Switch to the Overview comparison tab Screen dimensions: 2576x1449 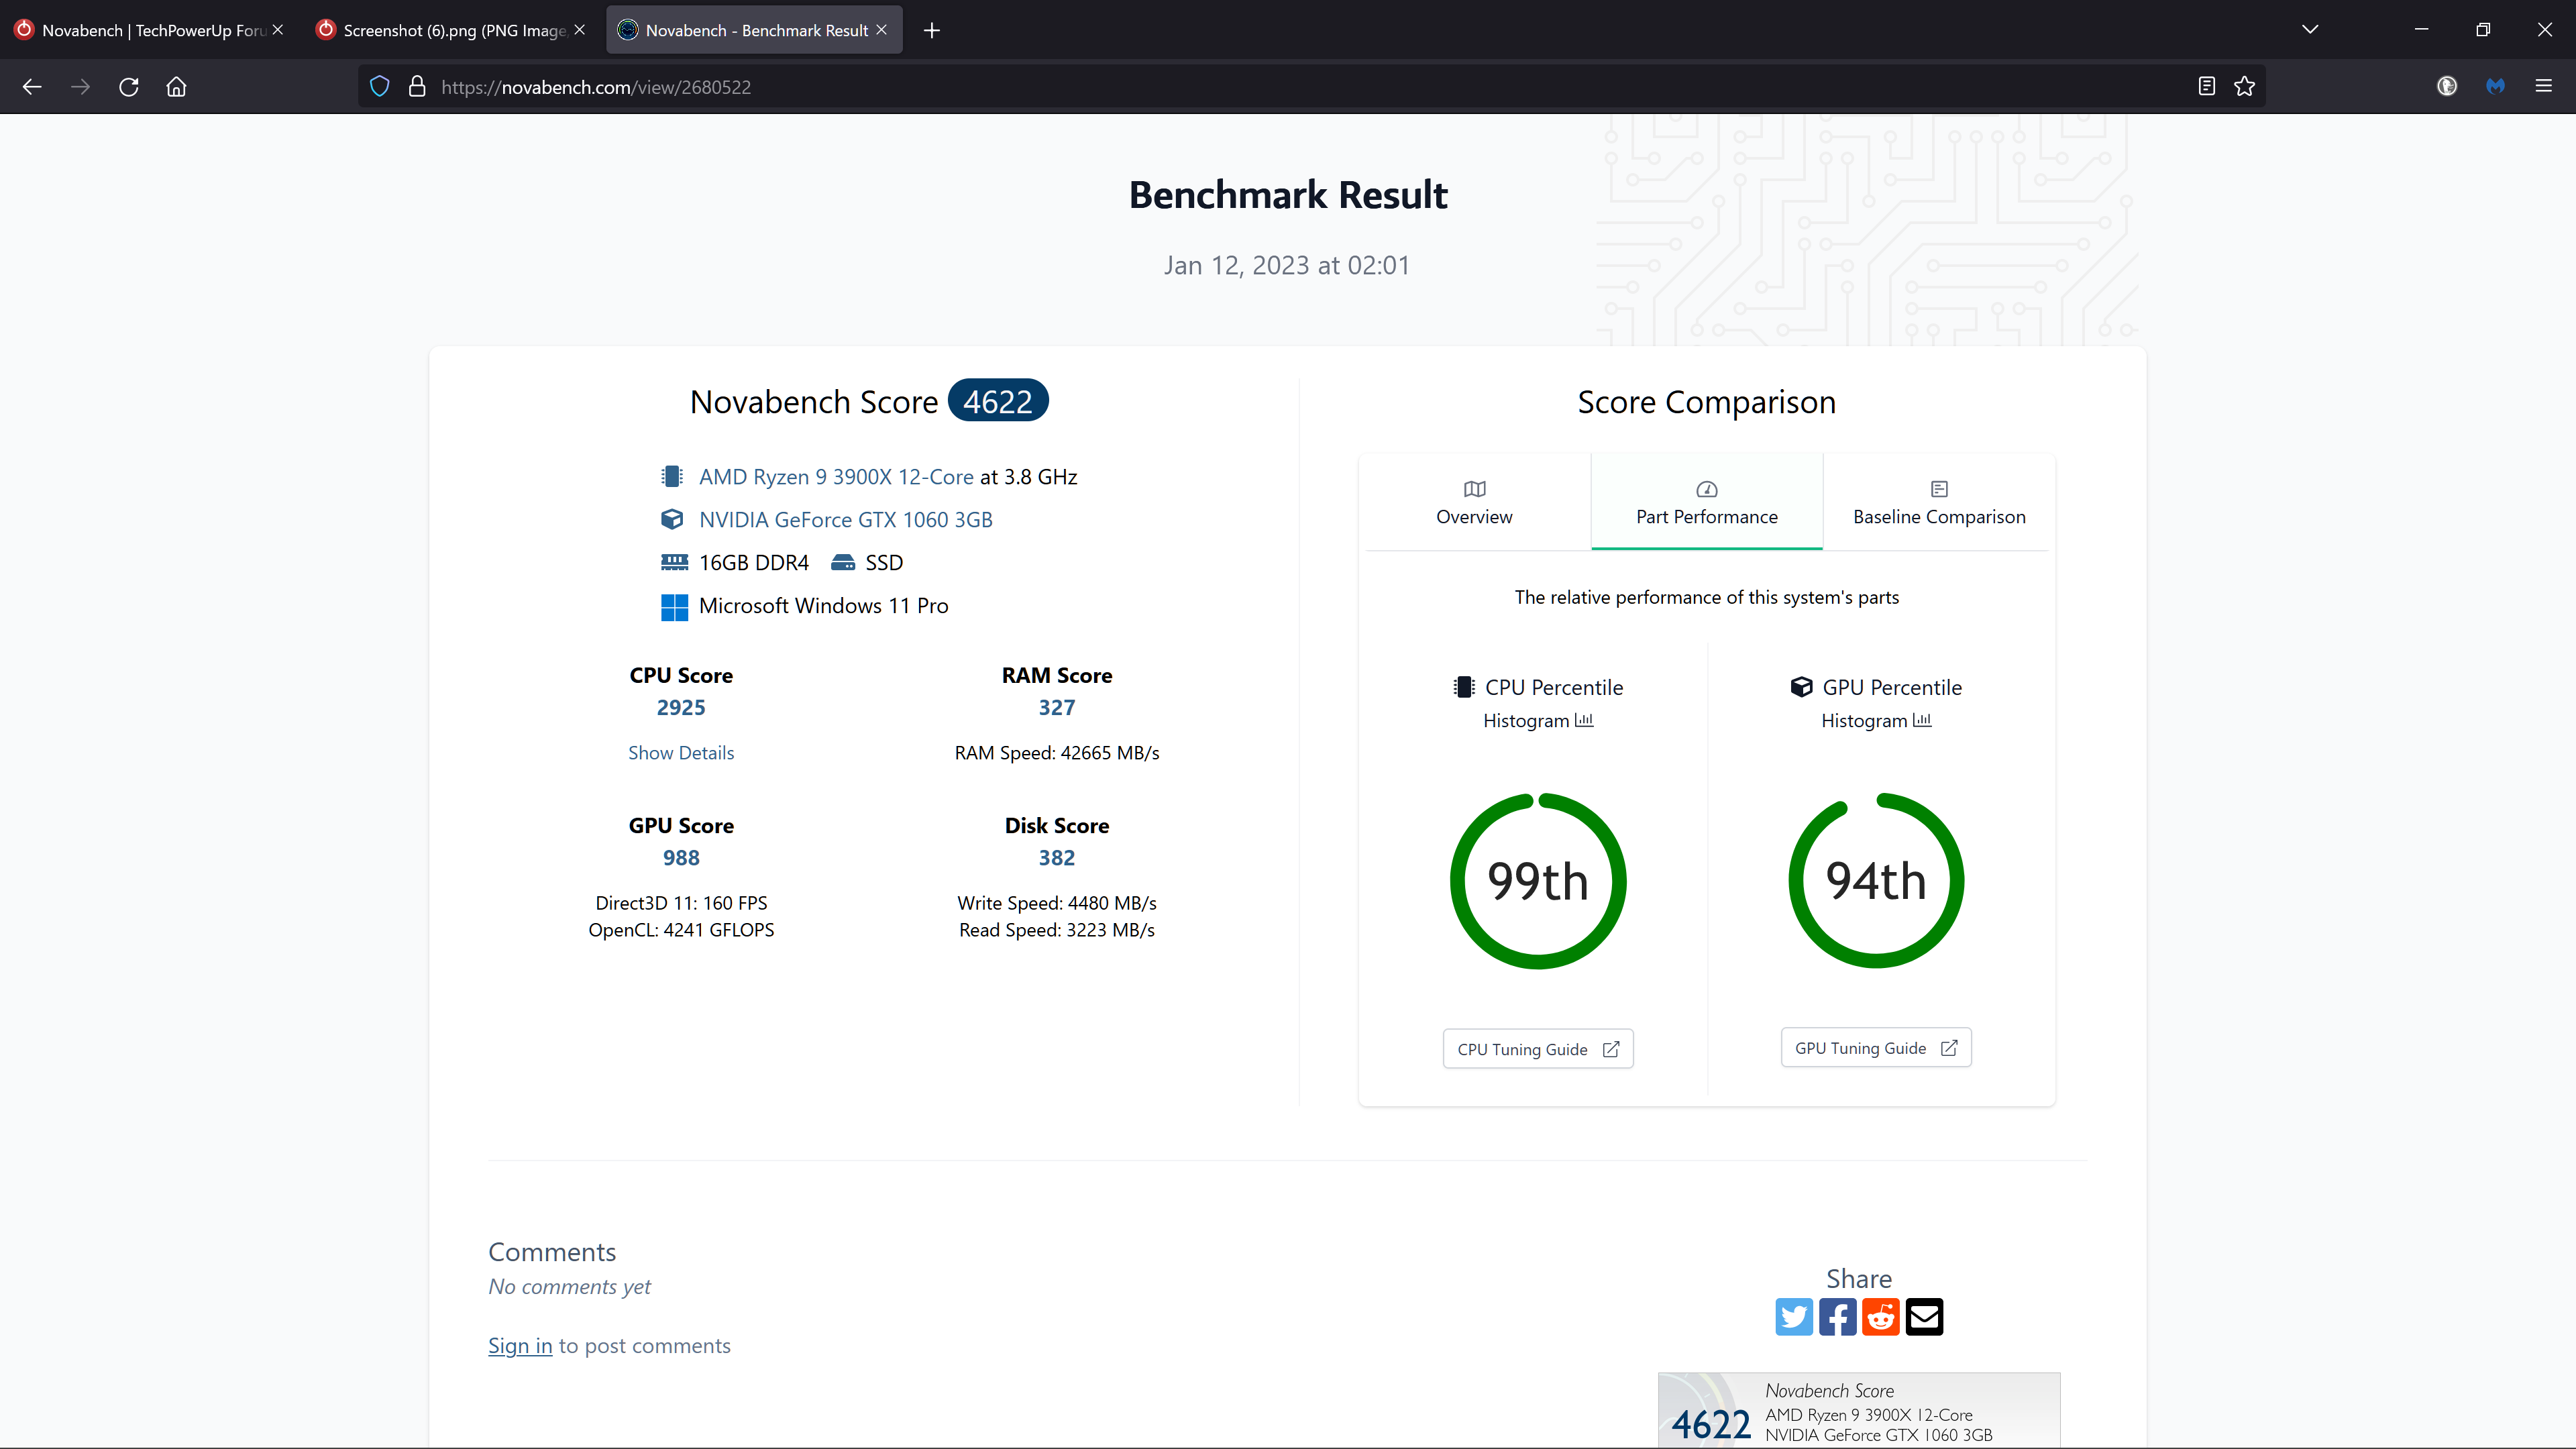point(1474,502)
